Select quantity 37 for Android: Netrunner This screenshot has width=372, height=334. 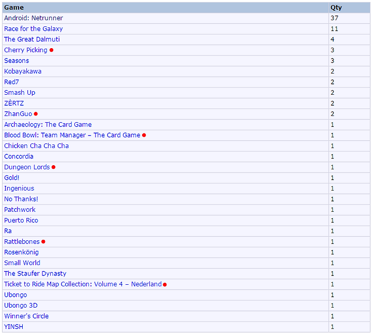(334, 18)
